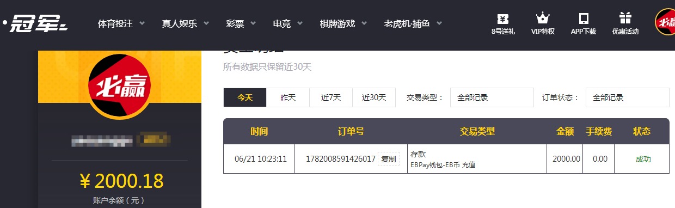Expand the 电竞 menu arrow
The image size is (675, 208).
pos(300,23)
